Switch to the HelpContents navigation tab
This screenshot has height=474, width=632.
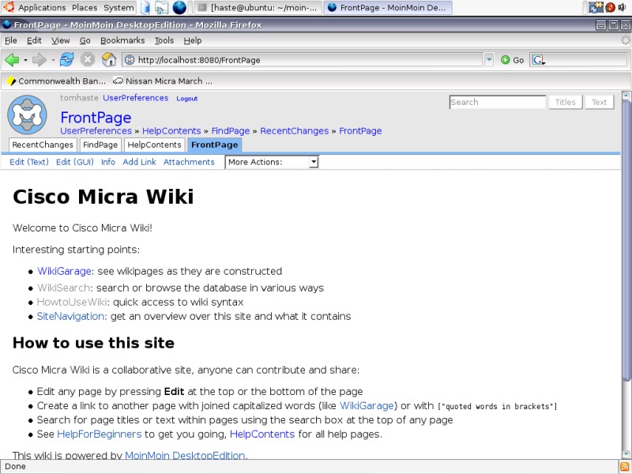(154, 145)
